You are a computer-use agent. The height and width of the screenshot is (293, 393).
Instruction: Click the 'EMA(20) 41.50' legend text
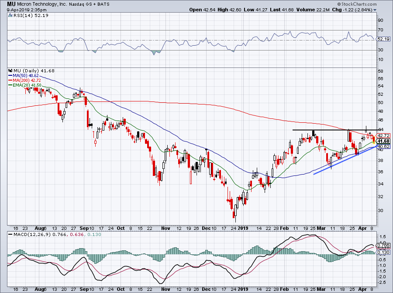27,85
